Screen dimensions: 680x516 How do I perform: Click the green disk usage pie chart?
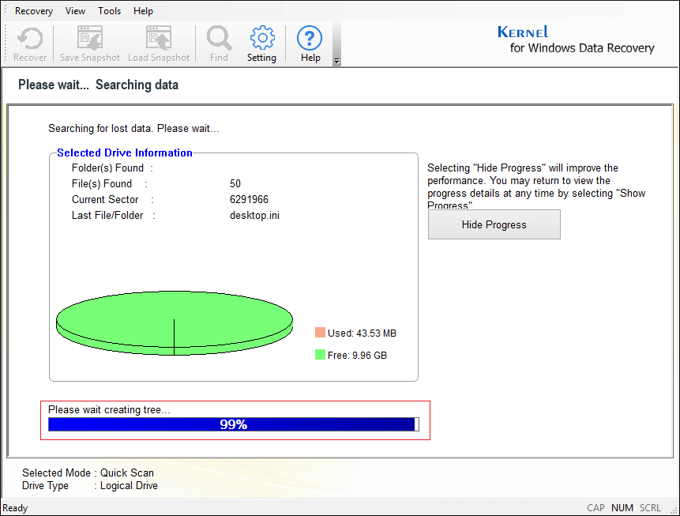pos(175,323)
